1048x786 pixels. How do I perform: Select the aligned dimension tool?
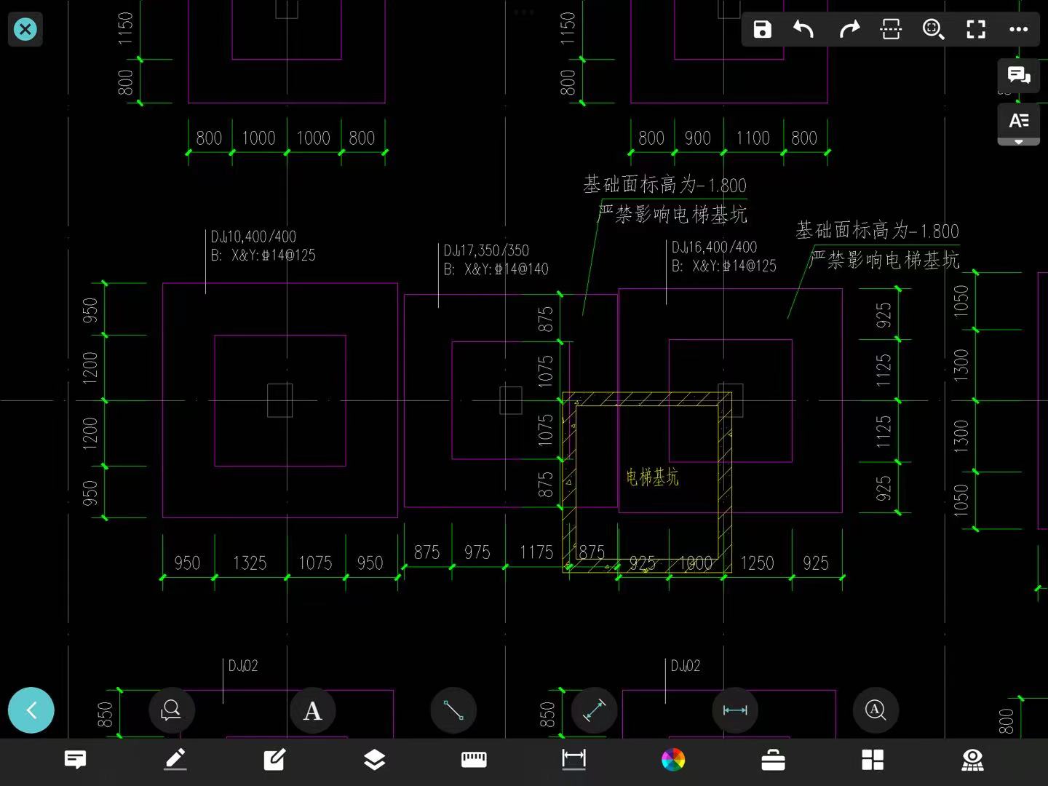click(594, 710)
